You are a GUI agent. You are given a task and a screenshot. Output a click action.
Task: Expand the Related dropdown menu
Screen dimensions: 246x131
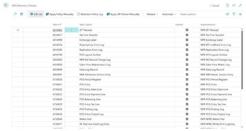(152, 14)
